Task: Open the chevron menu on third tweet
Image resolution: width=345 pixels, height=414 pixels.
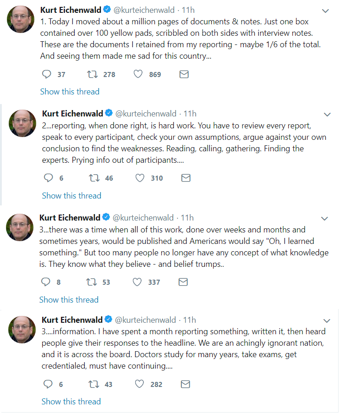Action: click(324, 219)
